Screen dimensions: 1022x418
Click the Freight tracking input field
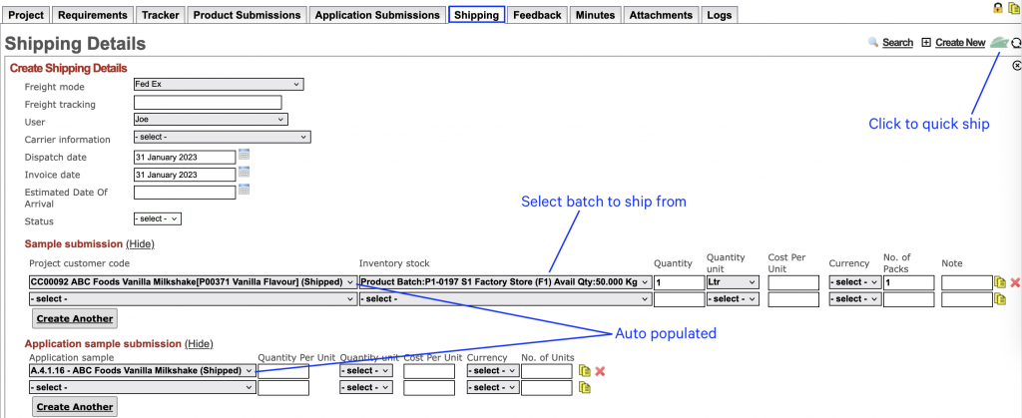tap(208, 103)
